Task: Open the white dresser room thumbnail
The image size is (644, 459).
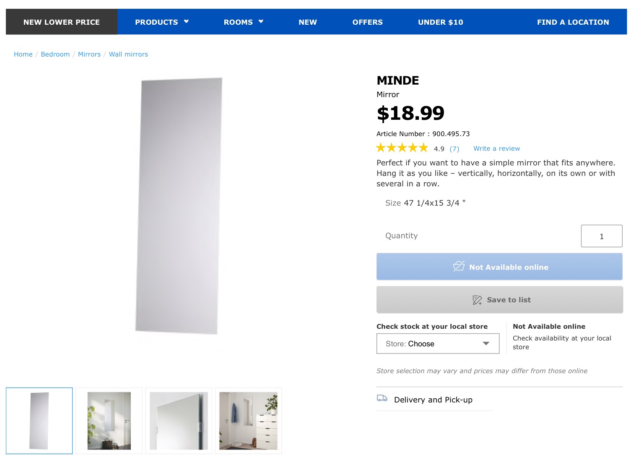Action: [x=248, y=420]
